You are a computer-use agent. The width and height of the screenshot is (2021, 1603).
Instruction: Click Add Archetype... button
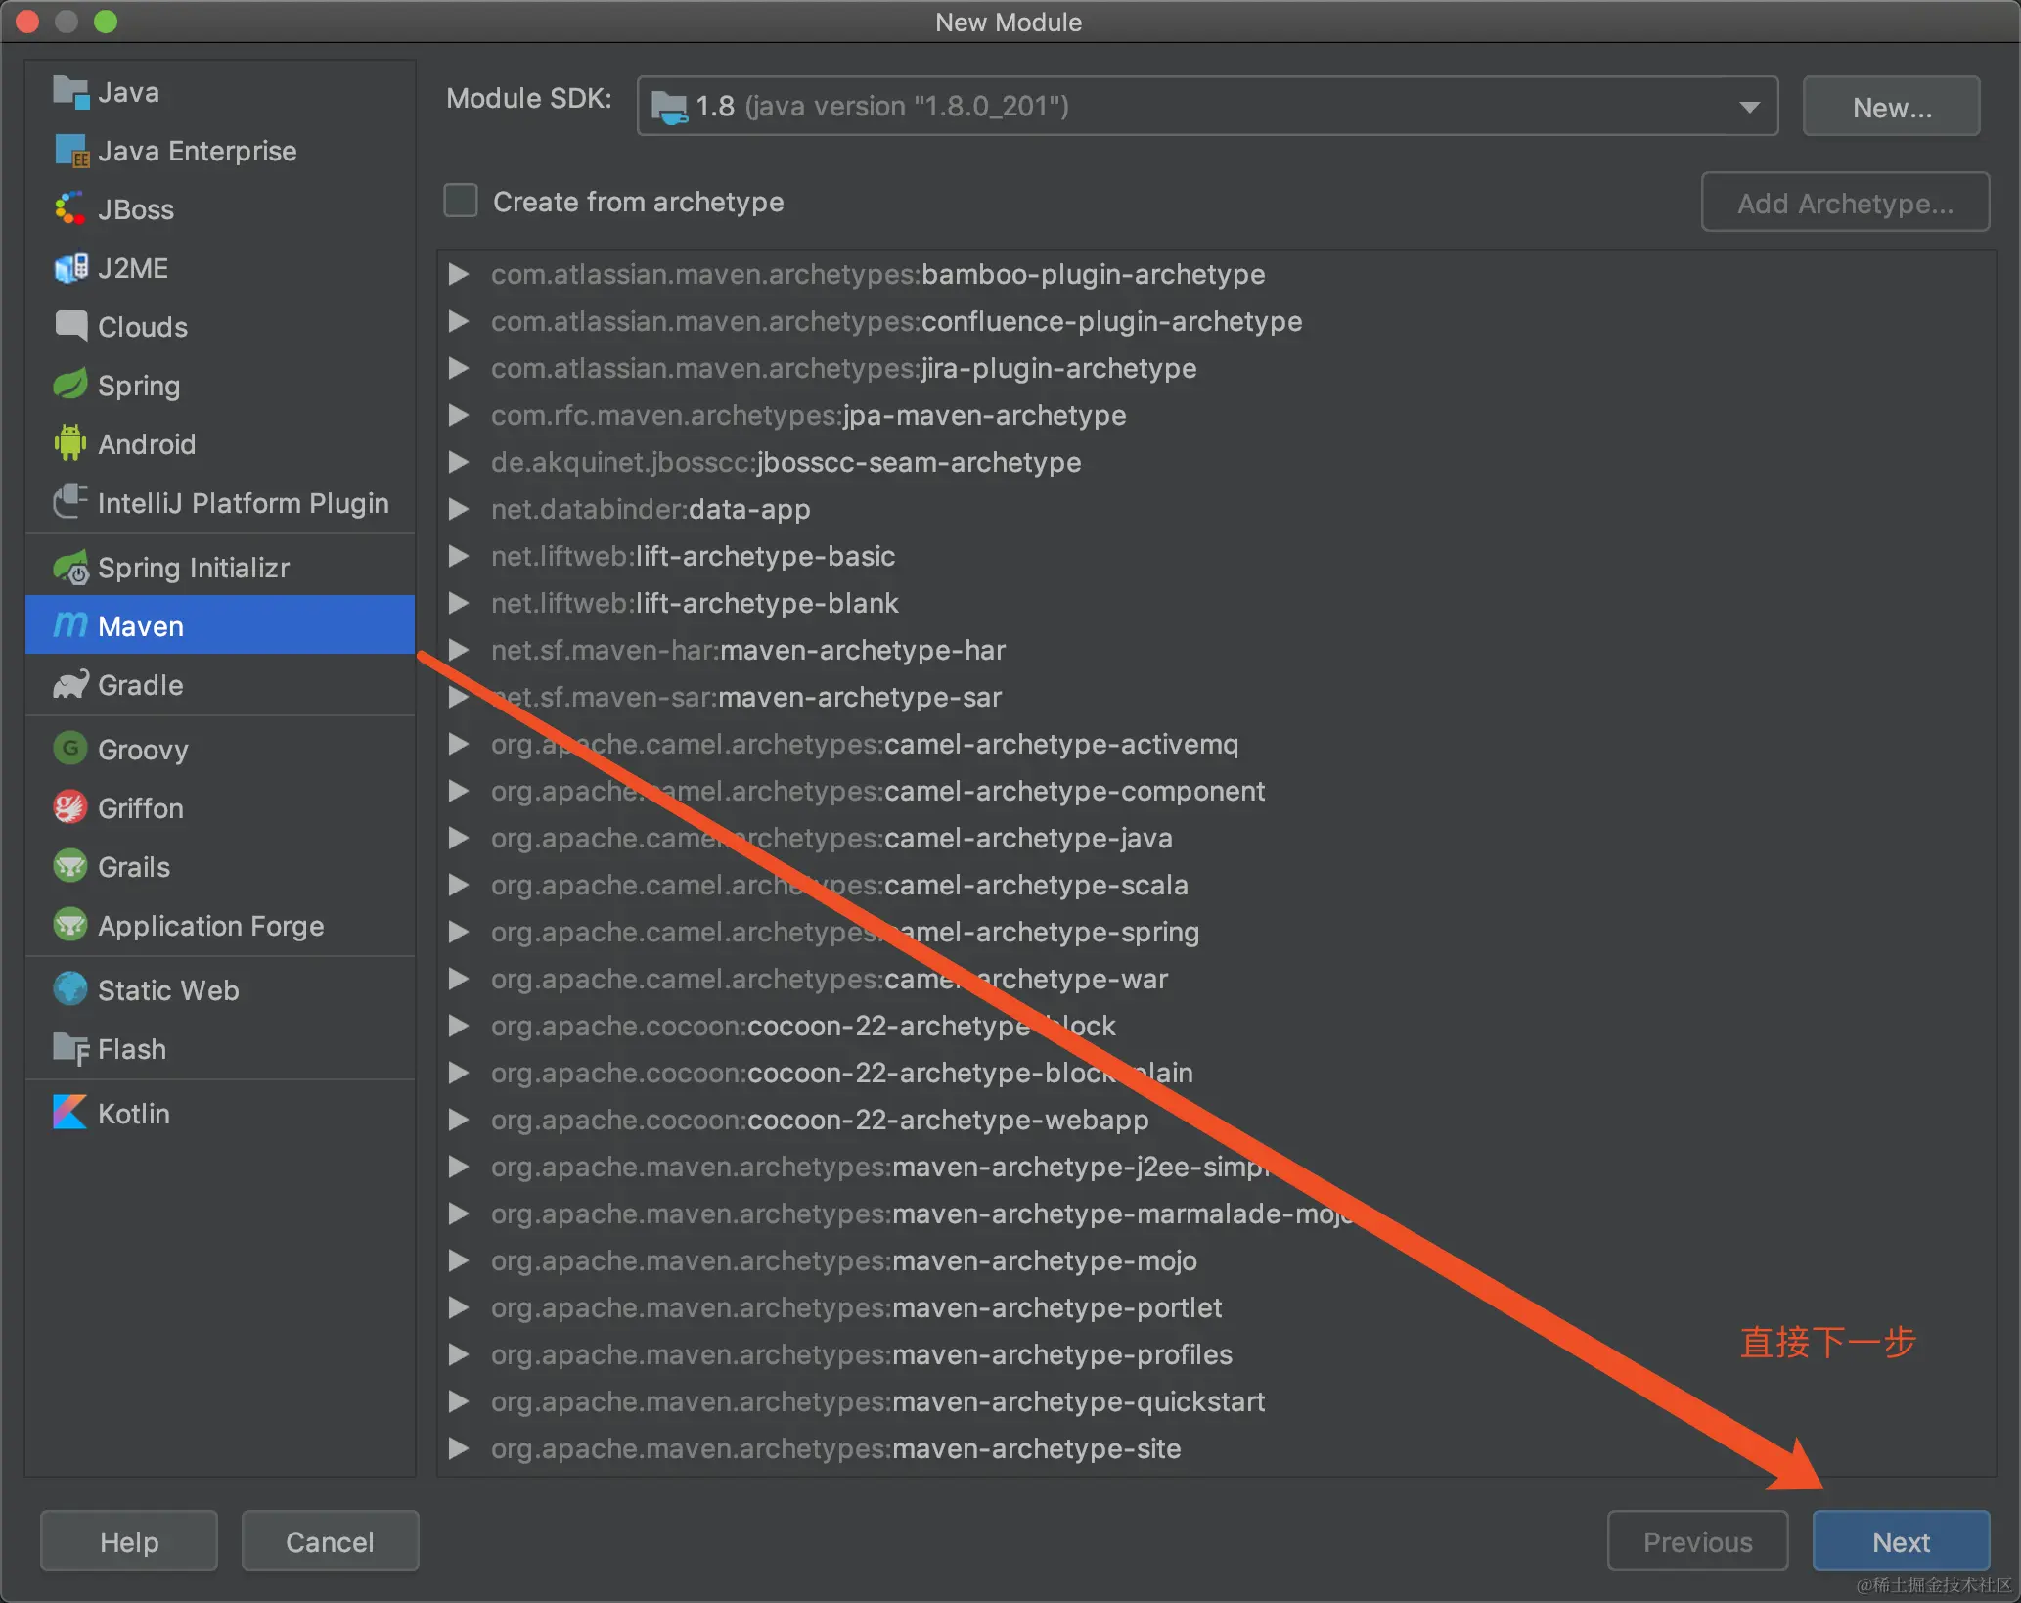click(1845, 203)
